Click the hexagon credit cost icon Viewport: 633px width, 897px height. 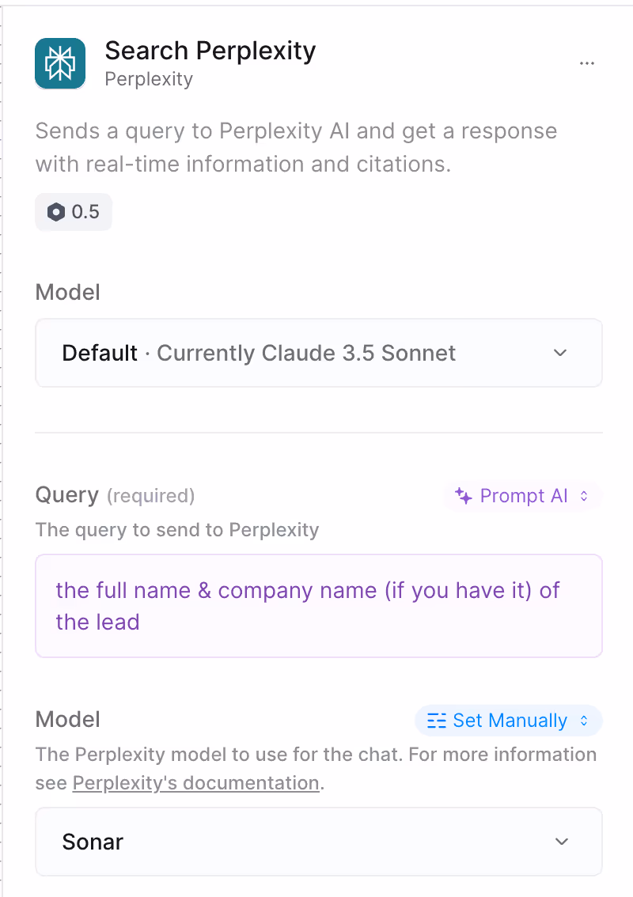click(56, 212)
